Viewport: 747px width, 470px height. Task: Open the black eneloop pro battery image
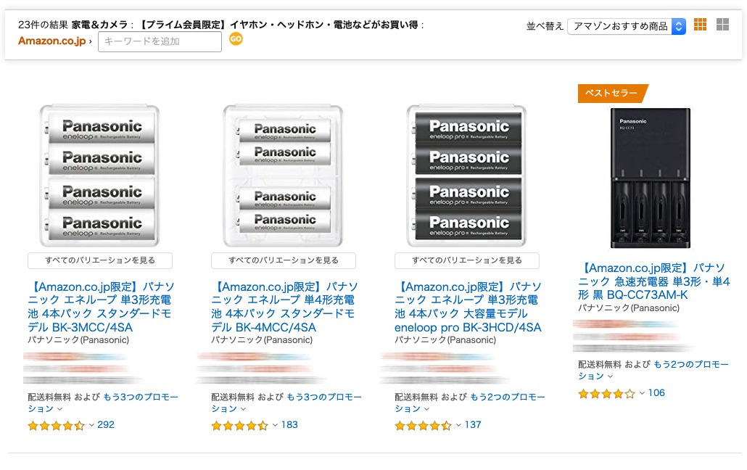click(x=467, y=175)
